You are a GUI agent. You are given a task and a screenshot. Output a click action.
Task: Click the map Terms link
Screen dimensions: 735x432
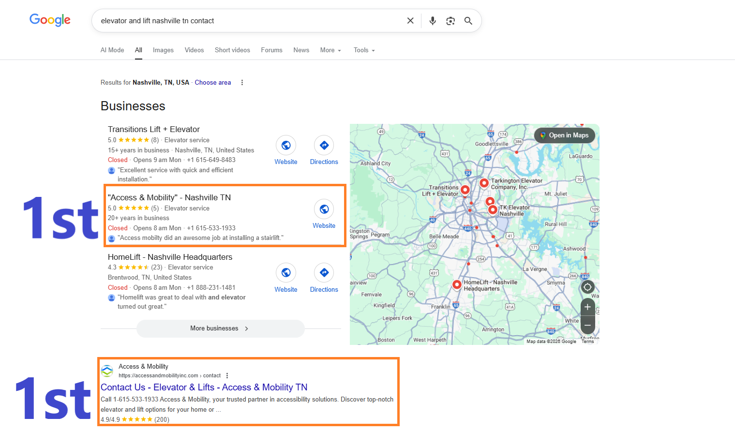pos(587,342)
